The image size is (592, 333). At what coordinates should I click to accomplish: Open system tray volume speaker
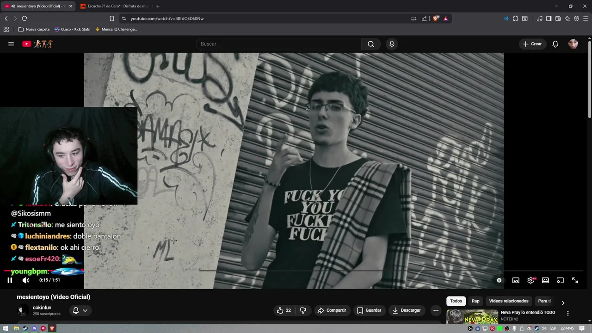pyautogui.click(x=545, y=328)
